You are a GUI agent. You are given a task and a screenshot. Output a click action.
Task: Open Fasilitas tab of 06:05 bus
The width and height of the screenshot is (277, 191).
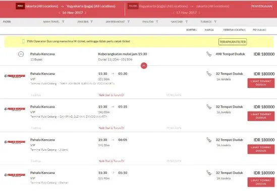pos(36,161)
